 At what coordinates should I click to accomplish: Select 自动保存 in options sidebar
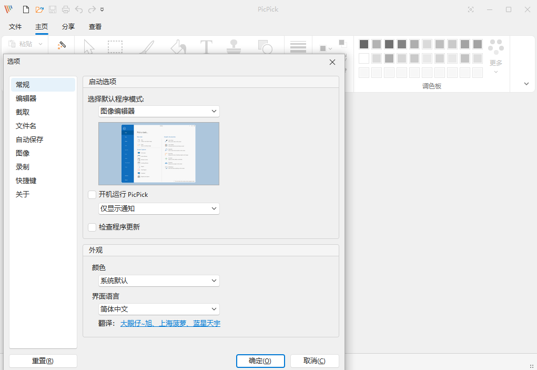43,139
